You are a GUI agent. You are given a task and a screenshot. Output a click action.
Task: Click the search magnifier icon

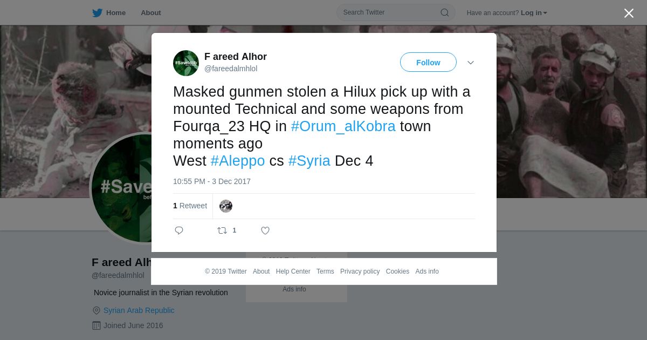[x=445, y=12]
